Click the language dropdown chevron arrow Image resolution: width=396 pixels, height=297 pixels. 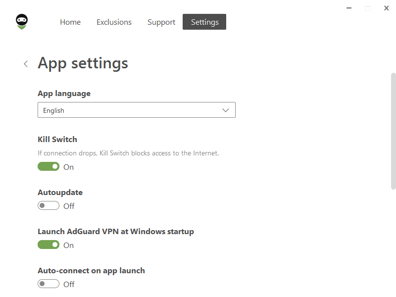[x=226, y=110]
